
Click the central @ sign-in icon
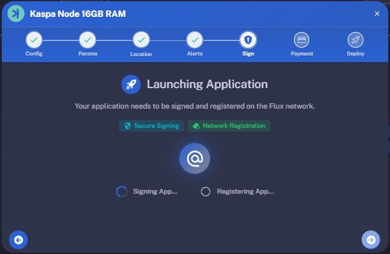(x=194, y=159)
